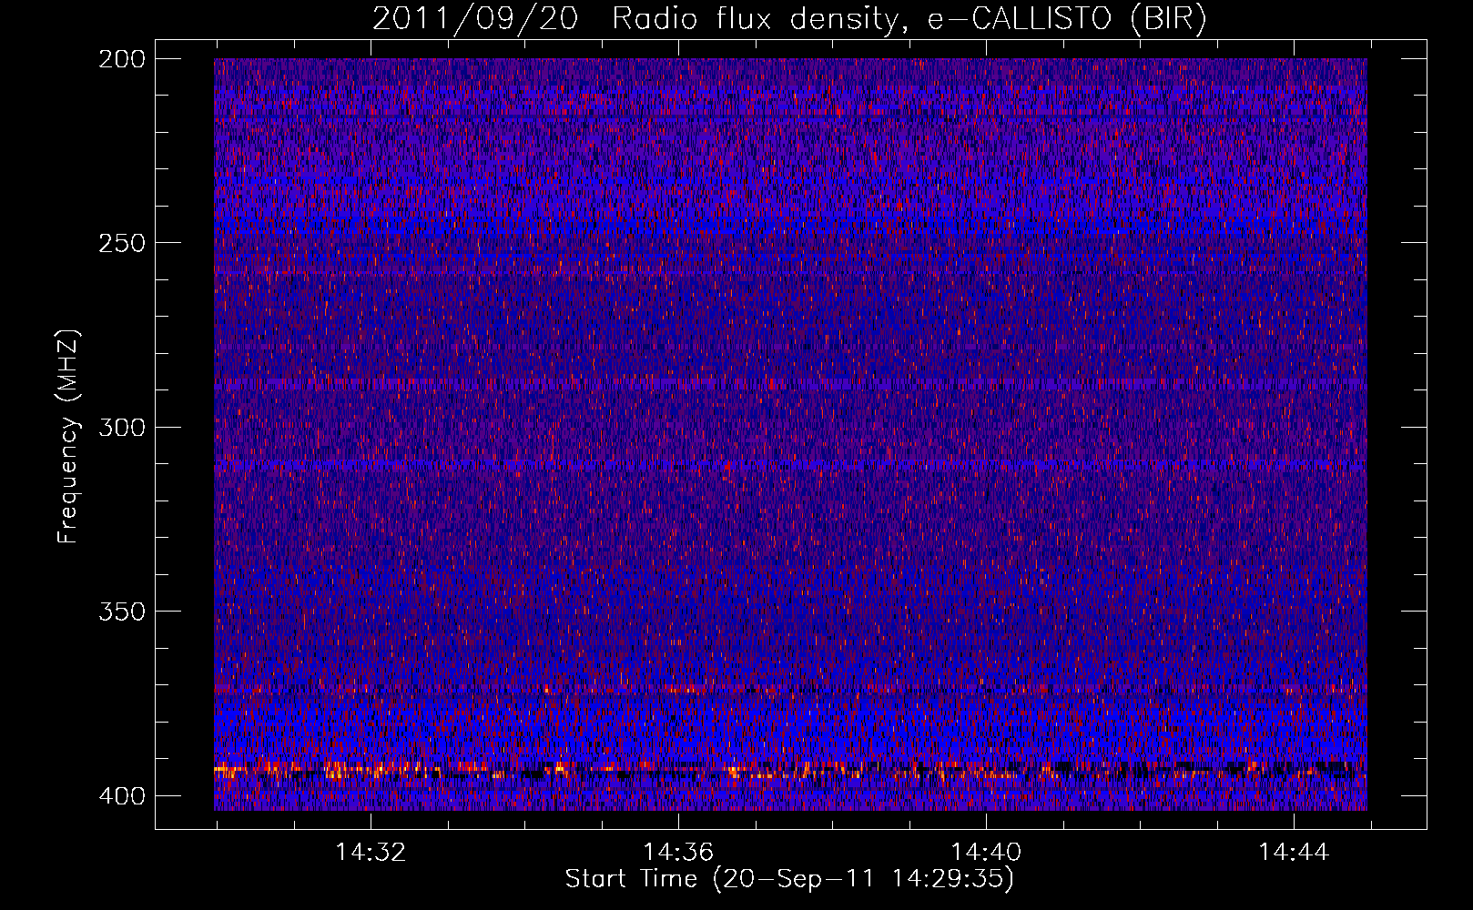Click the 200 frequency tick label

click(x=121, y=58)
